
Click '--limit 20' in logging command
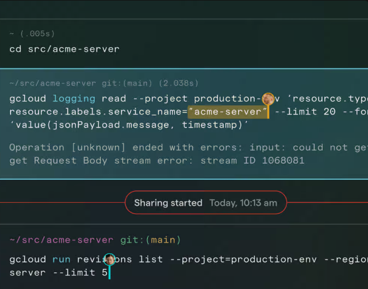coord(305,112)
